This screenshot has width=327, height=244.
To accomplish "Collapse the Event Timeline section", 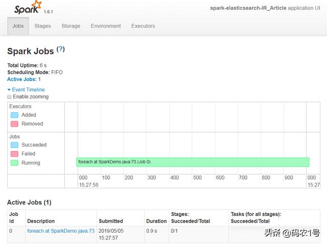I will tap(26, 90).
